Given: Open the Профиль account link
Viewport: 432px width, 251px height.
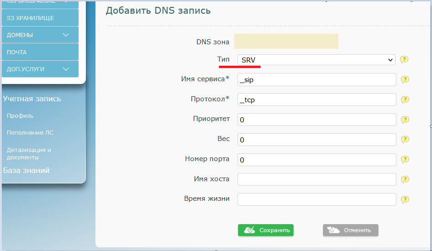Looking at the screenshot, I should [20, 116].
